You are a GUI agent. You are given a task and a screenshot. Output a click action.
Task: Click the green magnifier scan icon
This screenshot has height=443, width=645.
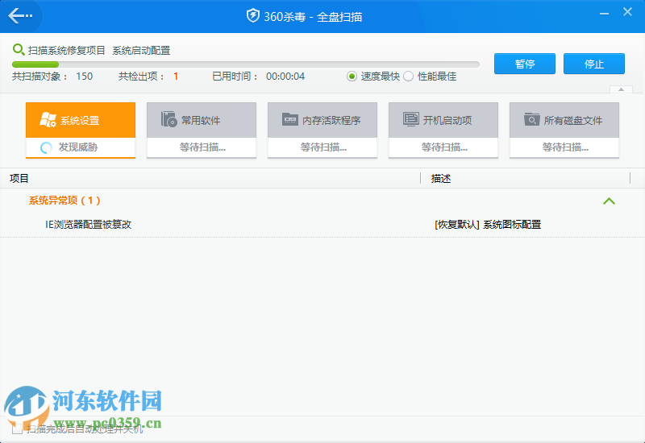[x=18, y=50]
